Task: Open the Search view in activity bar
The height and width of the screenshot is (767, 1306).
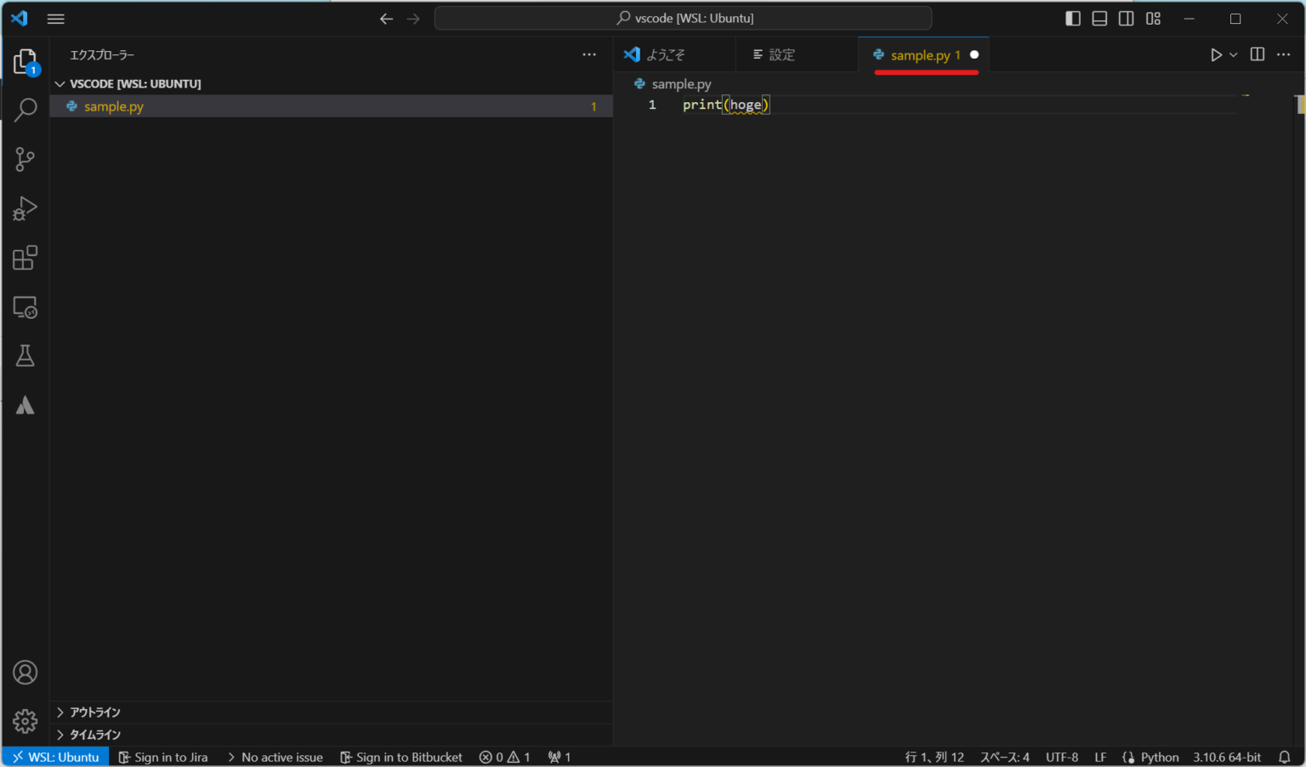Action: 26,110
